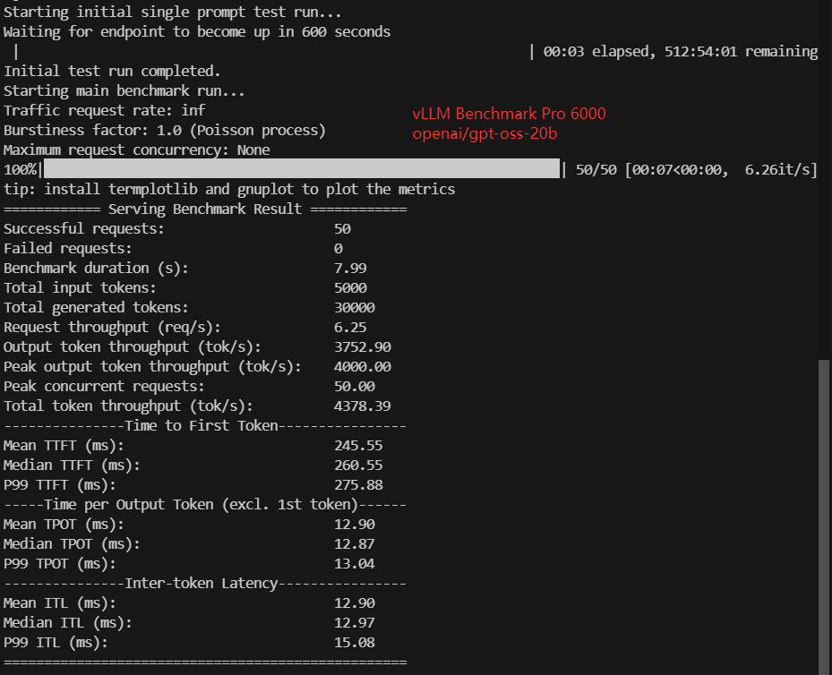Click P99 TTFT value 275.88
Image resolution: width=832 pixels, height=675 pixels.
pos(358,484)
